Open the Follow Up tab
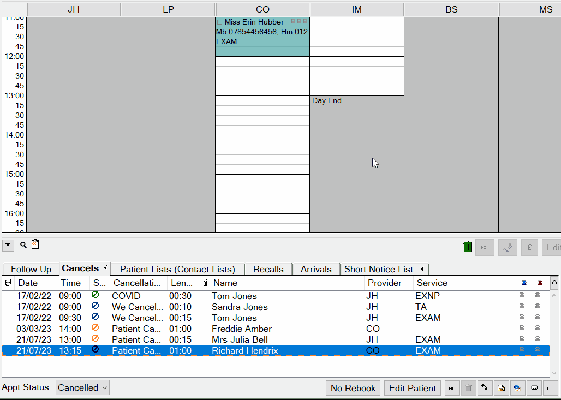The image size is (561, 400). 30,268
